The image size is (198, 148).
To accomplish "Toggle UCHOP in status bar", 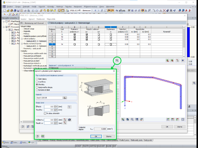I will point(78,146).
